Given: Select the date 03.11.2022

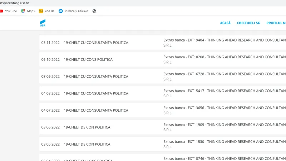Looking at the screenshot, I should point(50,43).
